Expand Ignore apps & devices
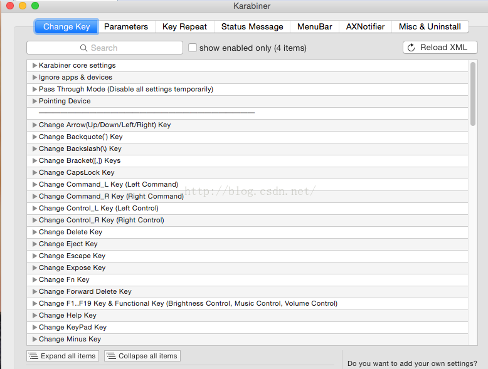488x369 pixels. 35,77
